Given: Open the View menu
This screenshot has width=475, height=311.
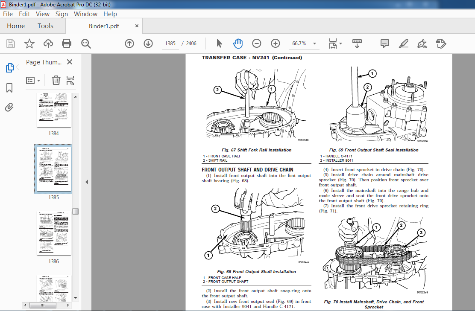Looking at the screenshot, I should click(x=43, y=14).
